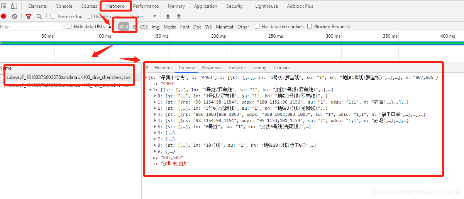This screenshot has height=199, width=464.
Task: Close the request detail pane X
Action: pyautogui.click(x=147, y=67)
